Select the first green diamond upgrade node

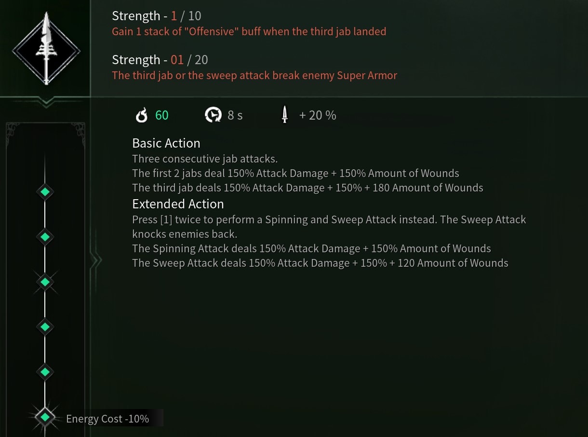[45, 191]
